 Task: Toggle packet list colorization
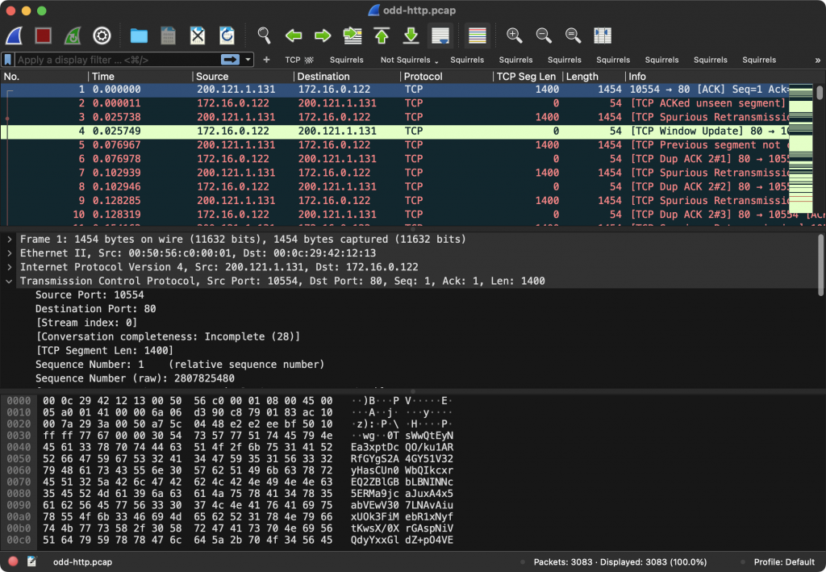click(x=478, y=35)
